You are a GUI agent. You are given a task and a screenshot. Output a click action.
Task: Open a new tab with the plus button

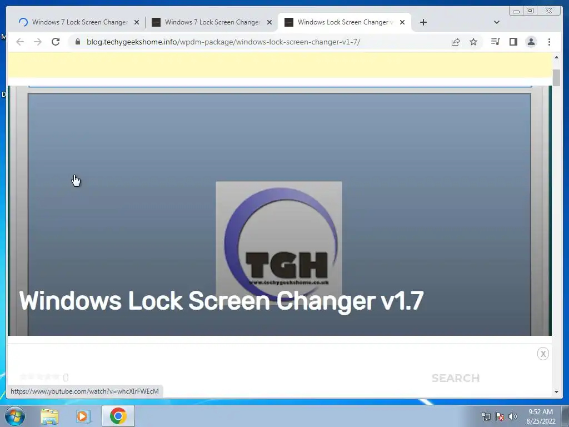(423, 22)
